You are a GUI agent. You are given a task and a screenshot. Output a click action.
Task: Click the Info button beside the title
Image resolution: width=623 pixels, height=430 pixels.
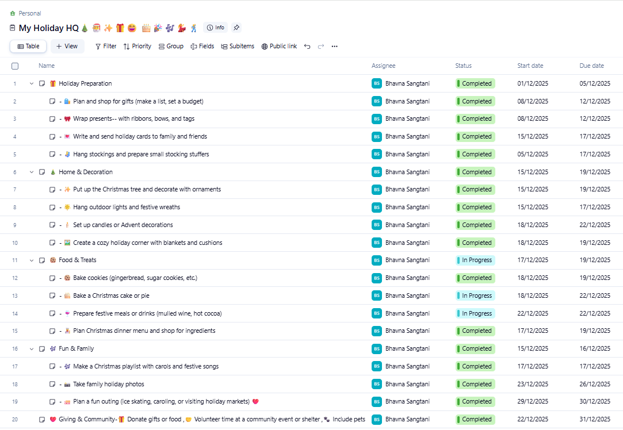(216, 28)
